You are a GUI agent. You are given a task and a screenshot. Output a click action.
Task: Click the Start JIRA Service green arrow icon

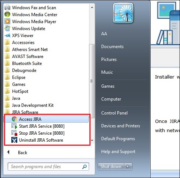point(14,126)
